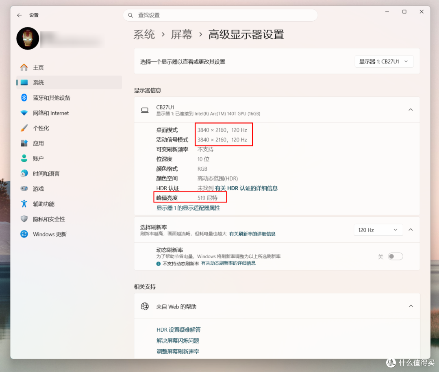Screen dimensions: 439x372
Task: Click 系统 in the breadcrumb
Action: pos(144,35)
